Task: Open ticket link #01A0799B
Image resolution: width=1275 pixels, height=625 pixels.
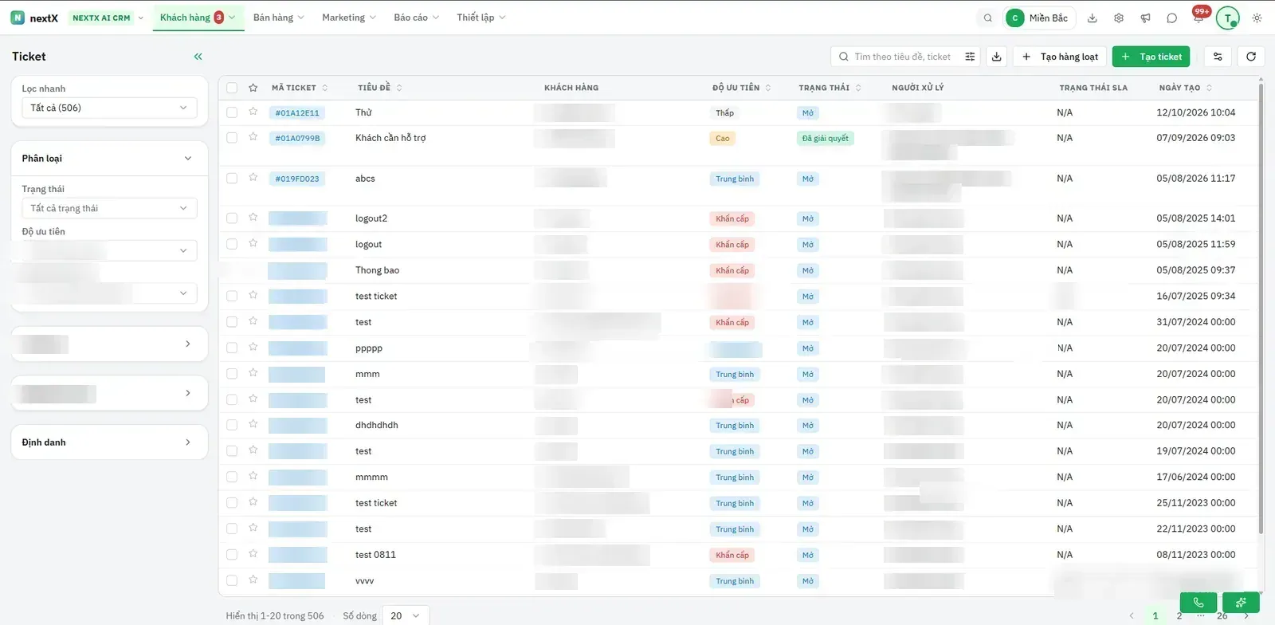Action: [x=297, y=138]
